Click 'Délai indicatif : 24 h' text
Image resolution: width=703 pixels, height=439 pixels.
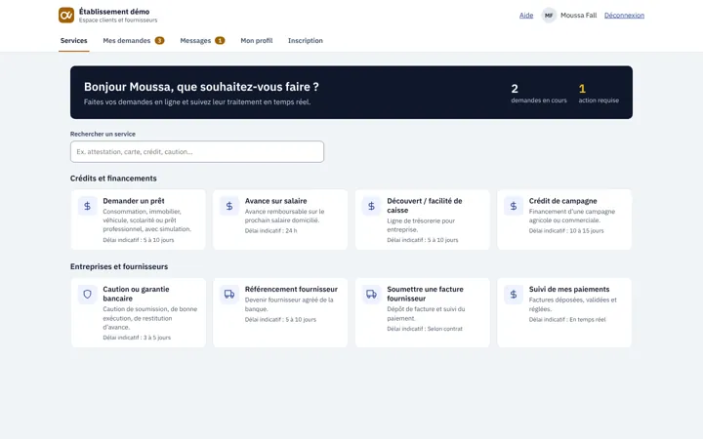[x=270, y=231]
